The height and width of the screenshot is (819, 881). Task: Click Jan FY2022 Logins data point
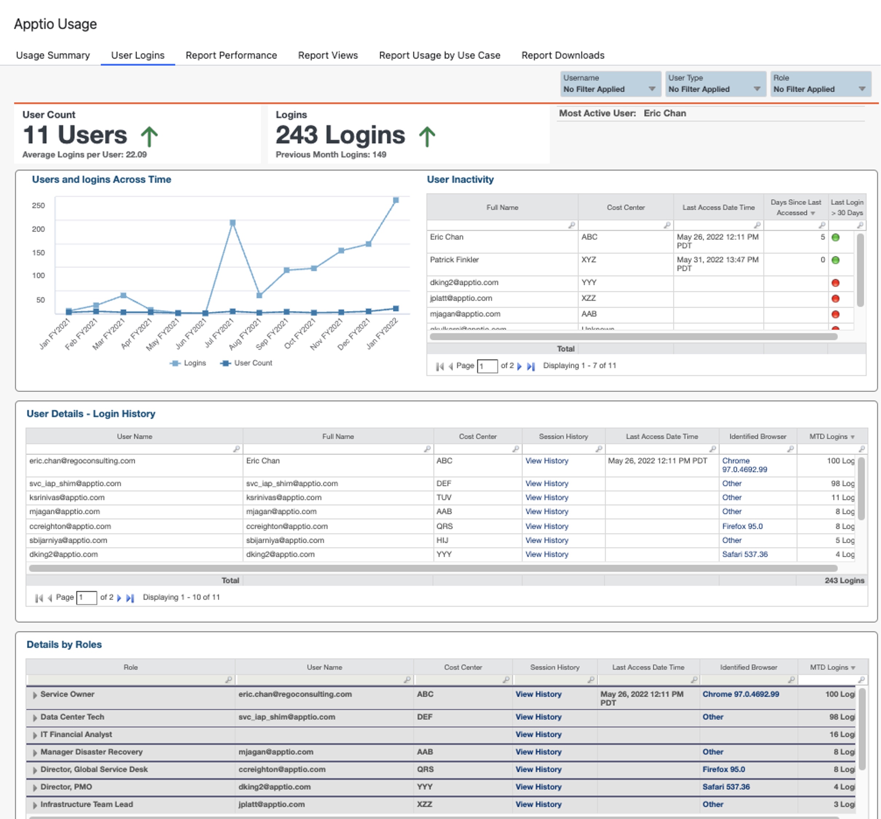click(x=396, y=200)
